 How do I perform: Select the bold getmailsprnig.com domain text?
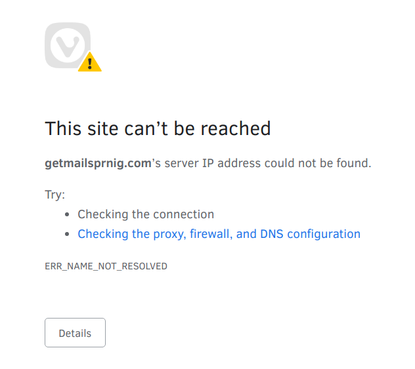pos(98,163)
